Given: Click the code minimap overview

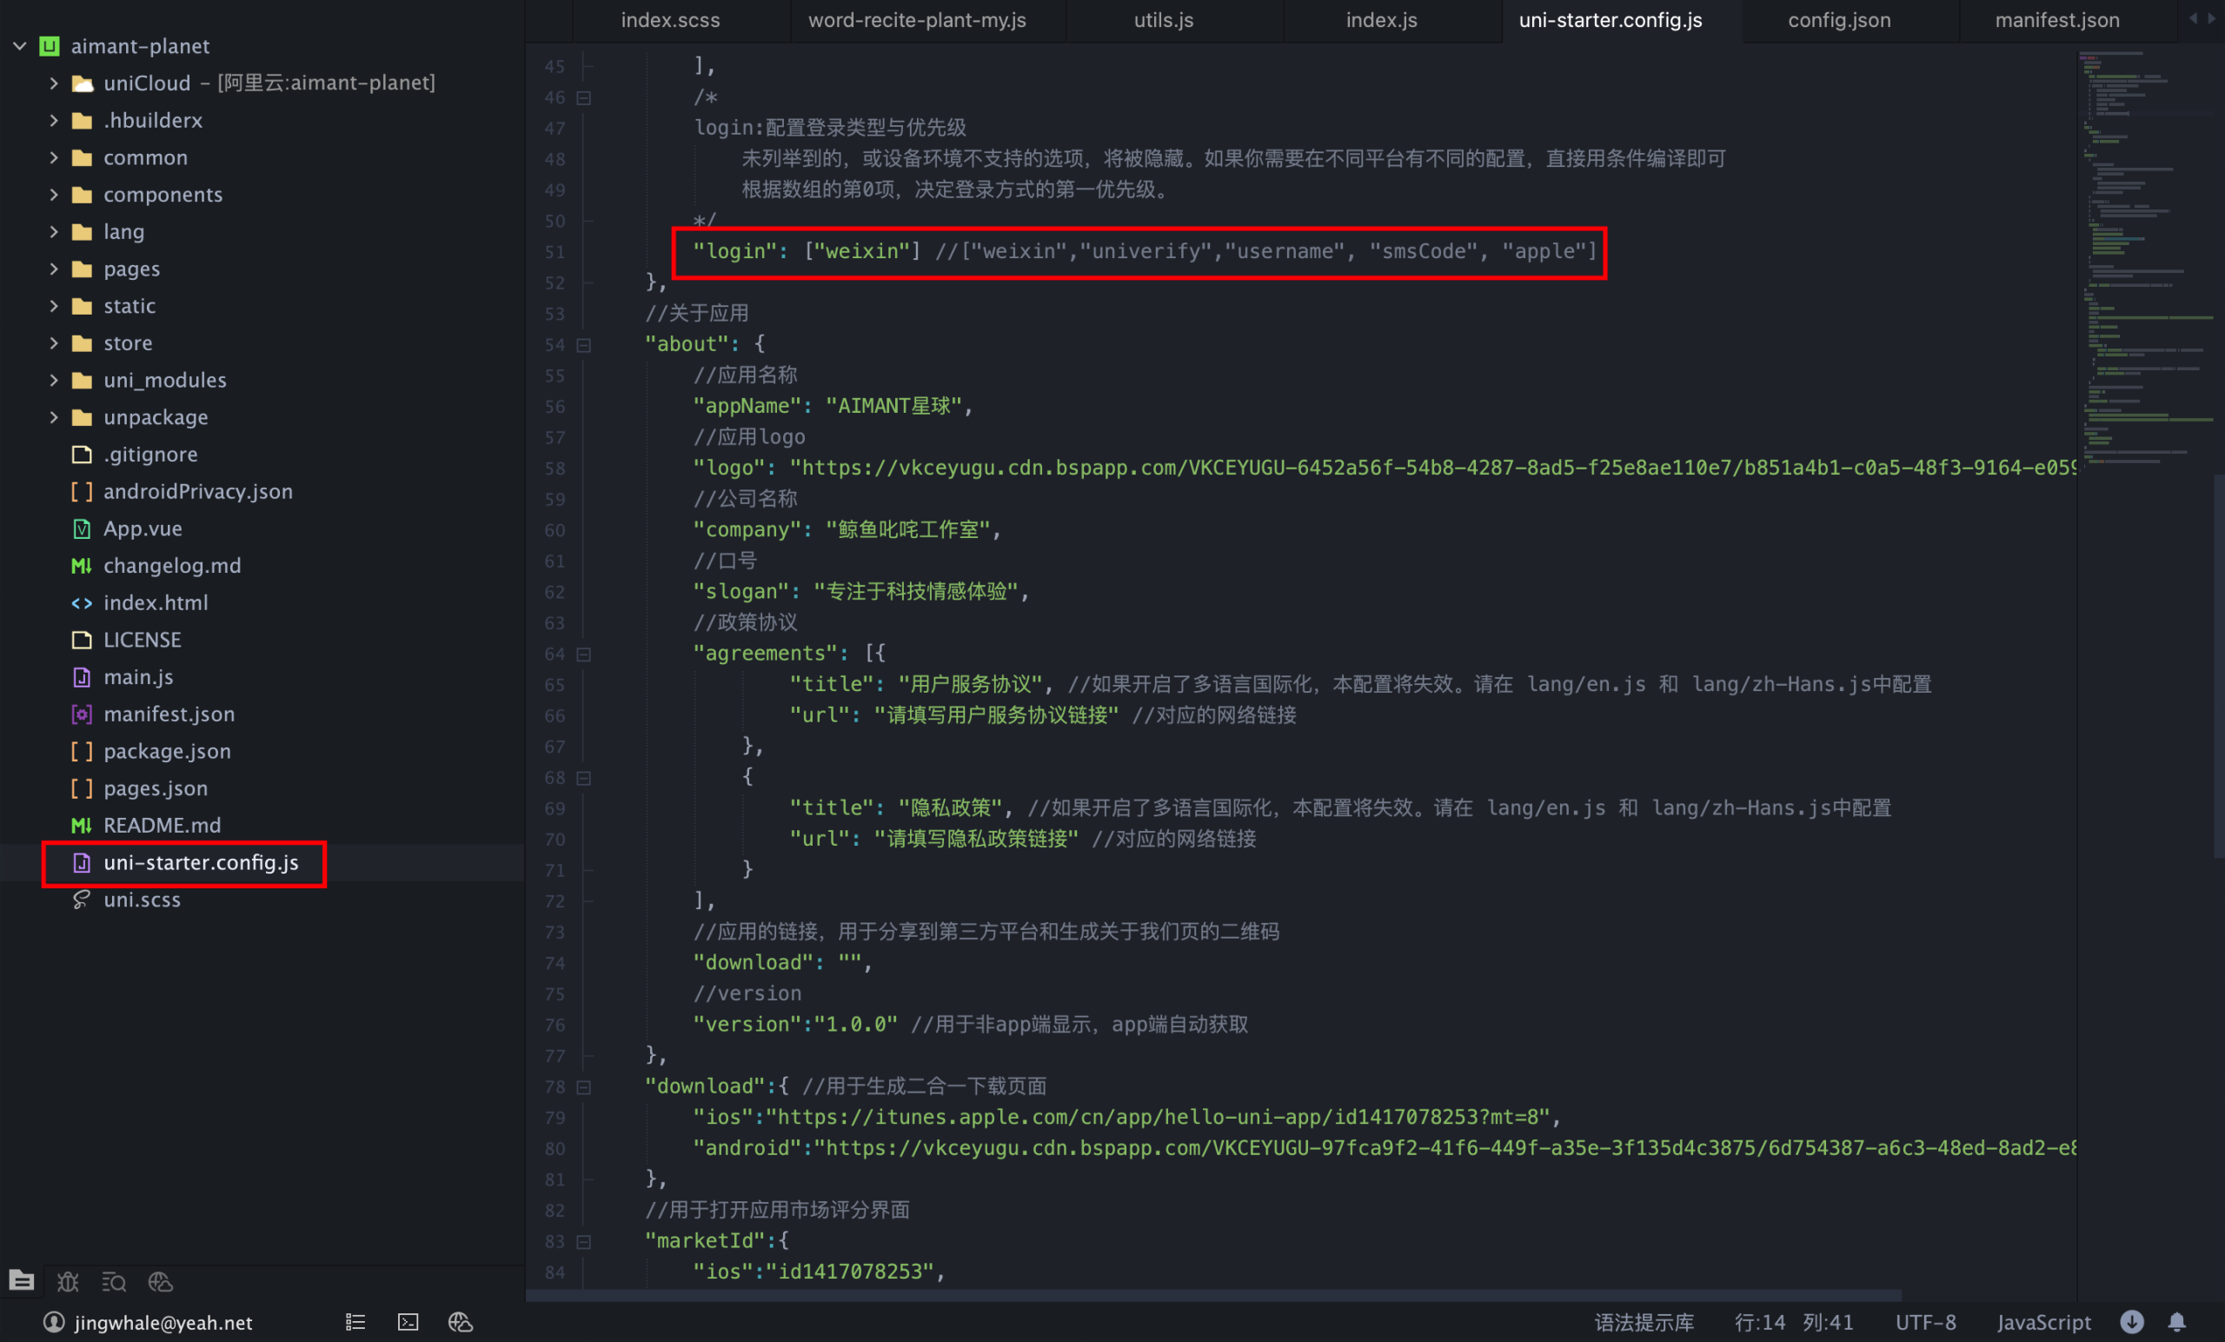Looking at the screenshot, I should pos(2146,257).
